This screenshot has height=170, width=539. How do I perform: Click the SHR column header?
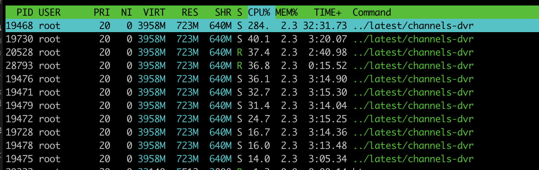tap(223, 13)
